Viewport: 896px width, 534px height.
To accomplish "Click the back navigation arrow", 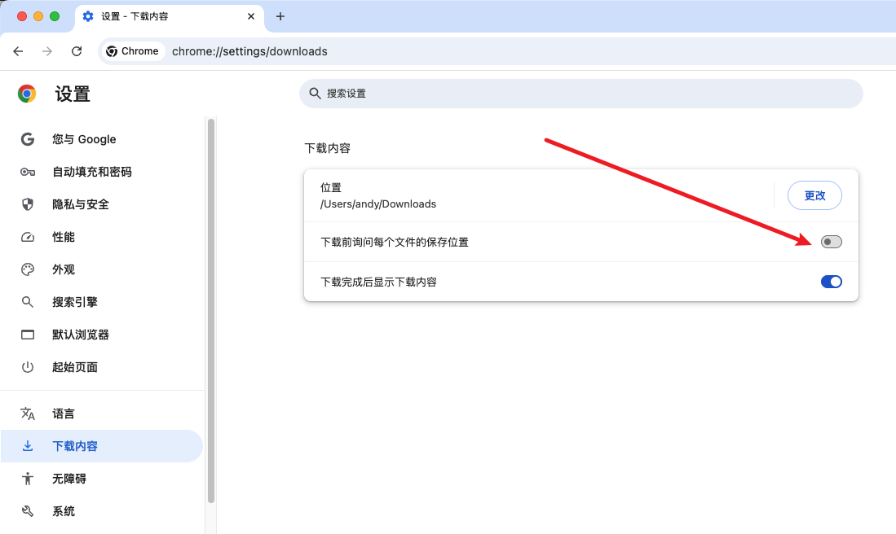I will pyautogui.click(x=18, y=51).
